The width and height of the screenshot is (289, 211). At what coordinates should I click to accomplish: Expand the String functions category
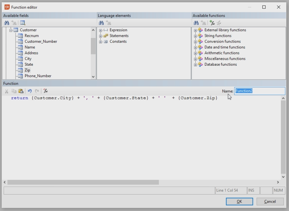coord(195,36)
